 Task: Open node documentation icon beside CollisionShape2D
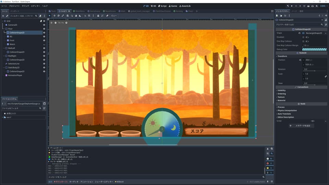(x=326, y=20)
